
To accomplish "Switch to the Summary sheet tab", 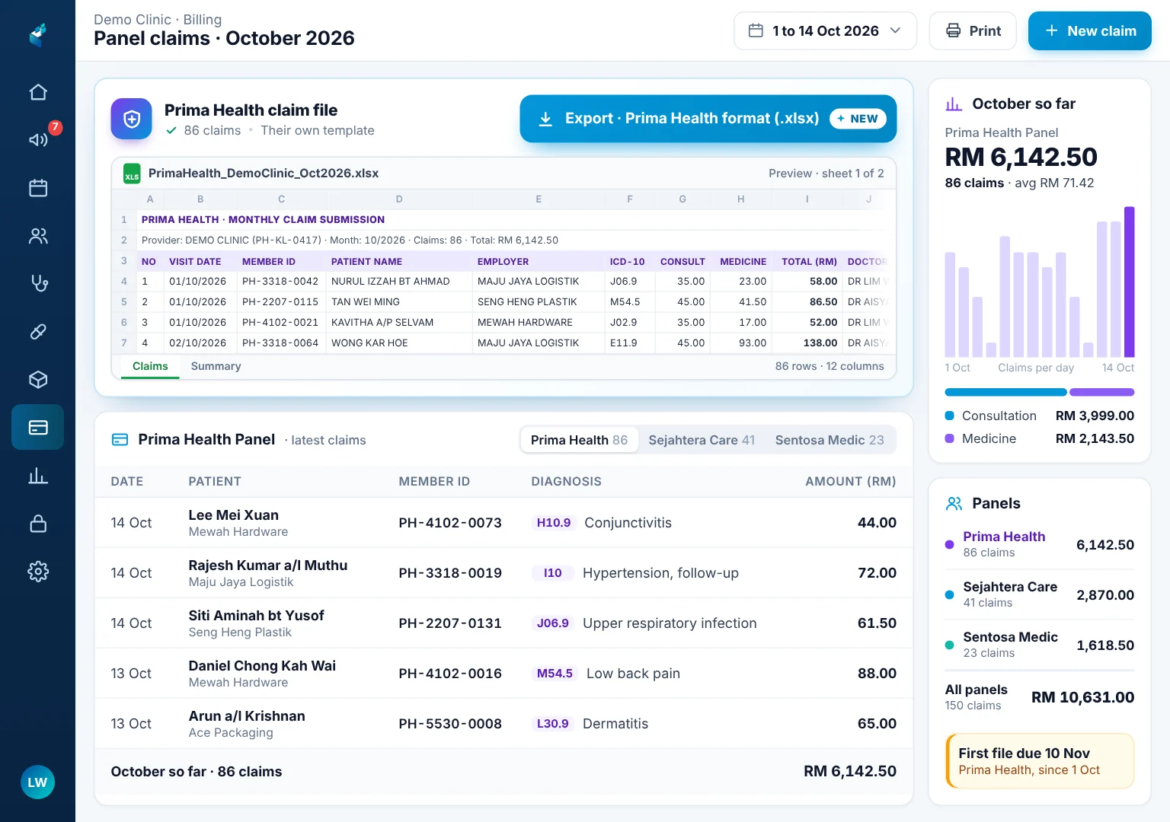I will 216,366.
